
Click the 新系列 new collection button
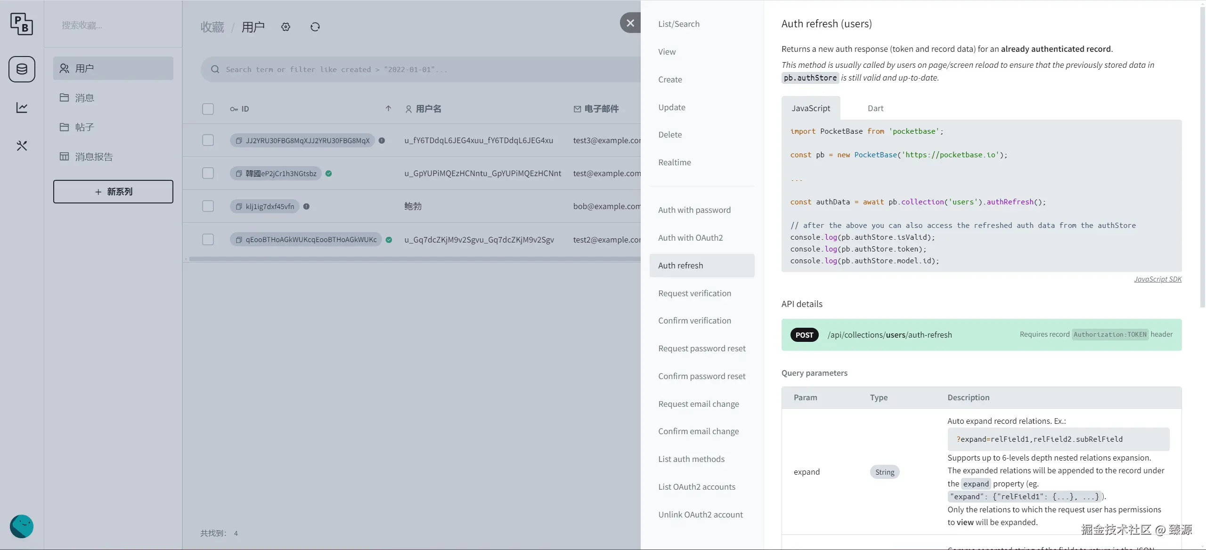click(x=113, y=192)
